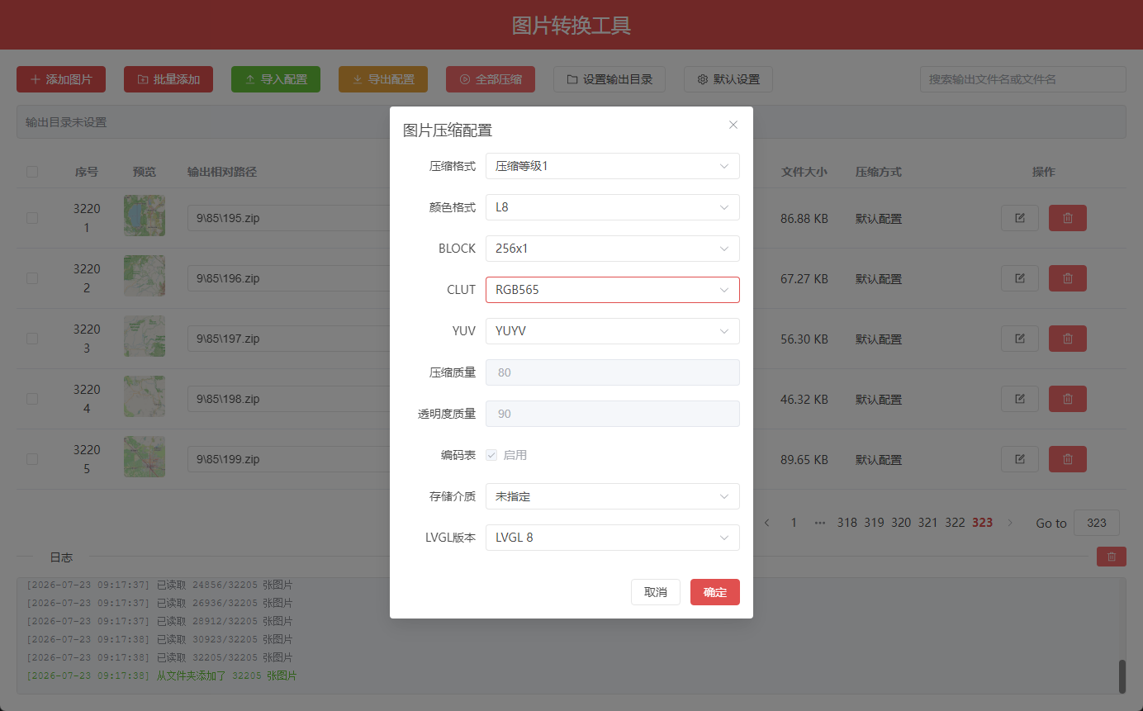This screenshot has height=711, width=1143.
Task: Go to next page with the right arrow
Action: 1009,523
